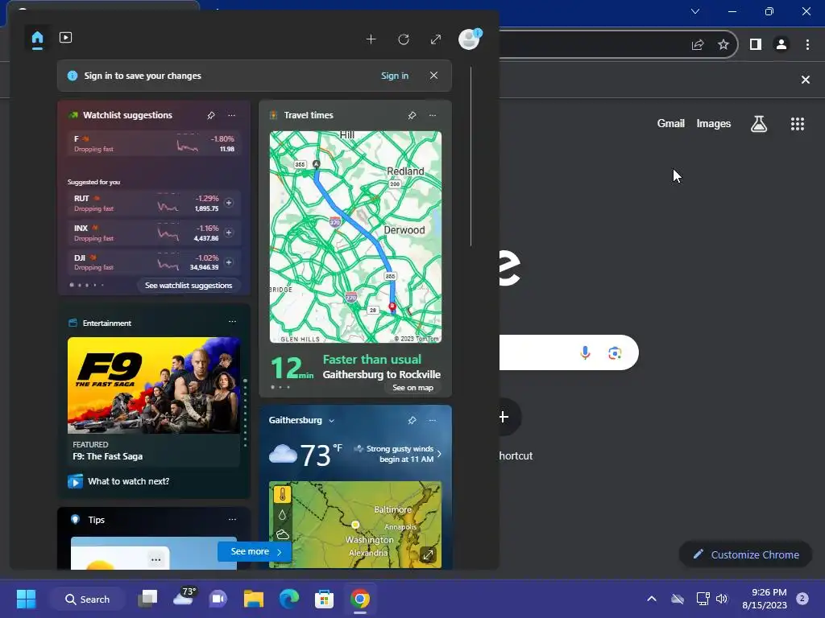The image size is (825, 618).
Task: Open volume control in system tray
Action: (x=722, y=599)
